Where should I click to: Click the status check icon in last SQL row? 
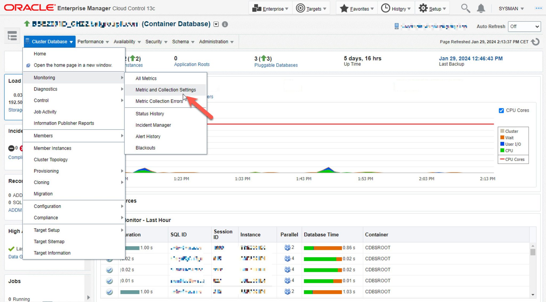(109, 292)
